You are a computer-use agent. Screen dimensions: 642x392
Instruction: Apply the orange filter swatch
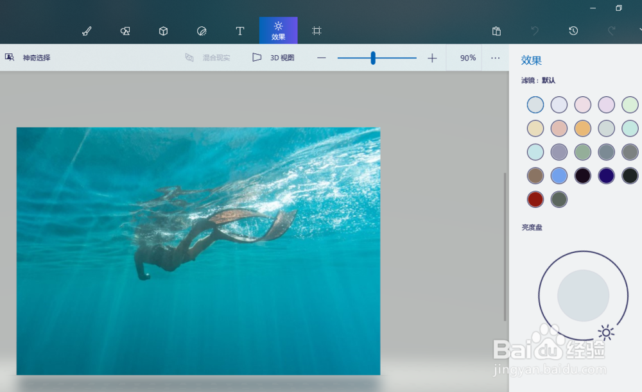click(x=583, y=128)
